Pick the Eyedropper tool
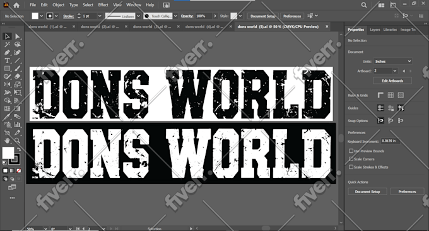429x231 pixels. coord(7,116)
